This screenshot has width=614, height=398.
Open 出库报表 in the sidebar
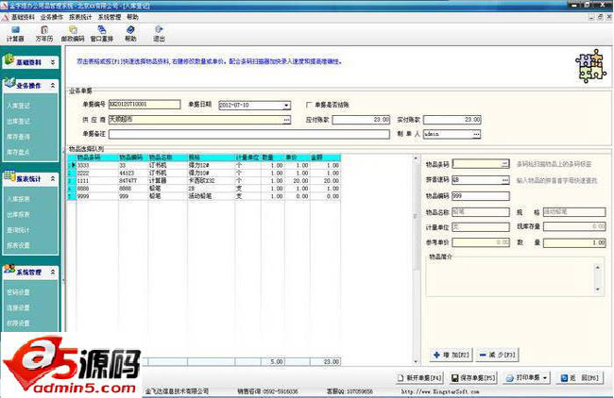[x=18, y=215]
